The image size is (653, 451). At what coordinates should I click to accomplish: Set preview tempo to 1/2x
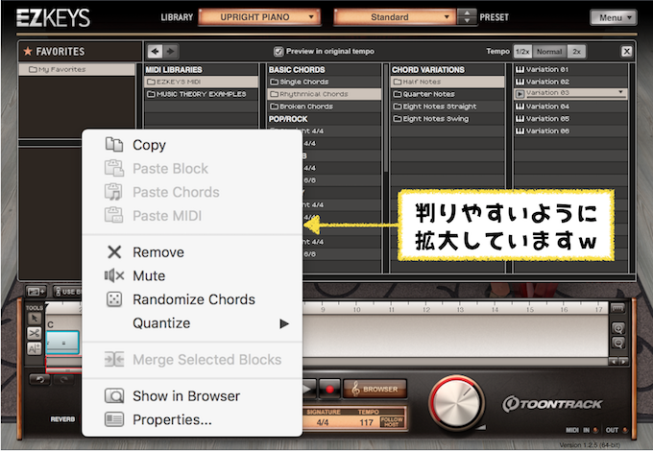click(x=522, y=52)
